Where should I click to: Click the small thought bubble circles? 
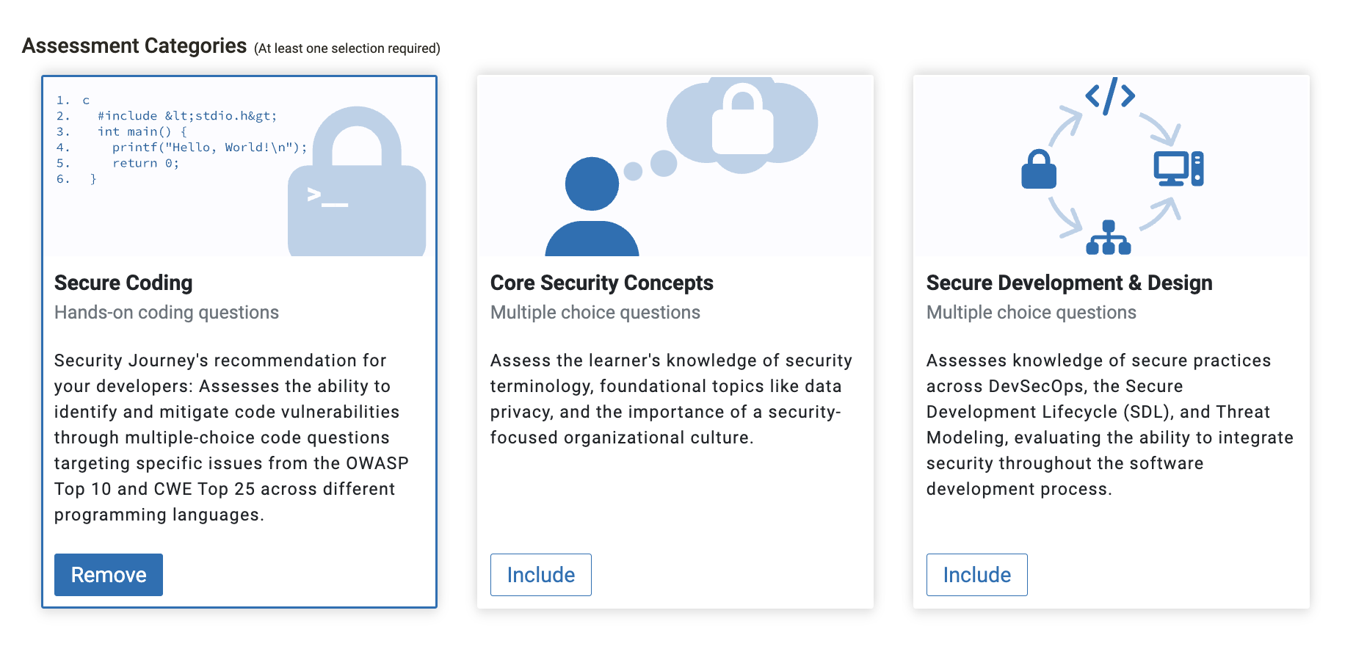[650, 166]
